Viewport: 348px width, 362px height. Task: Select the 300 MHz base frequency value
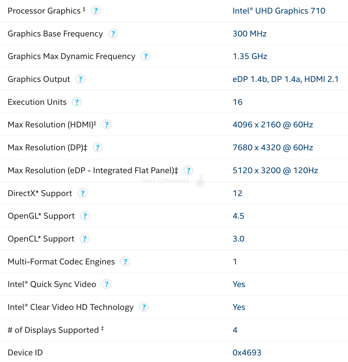point(250,34)
